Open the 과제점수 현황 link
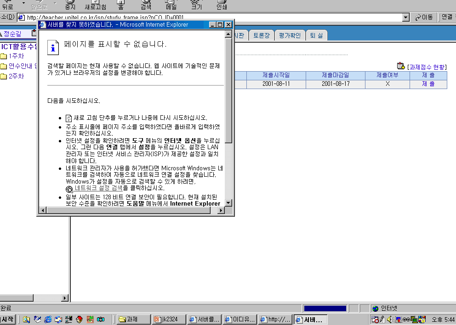 [x=427, y=67]
